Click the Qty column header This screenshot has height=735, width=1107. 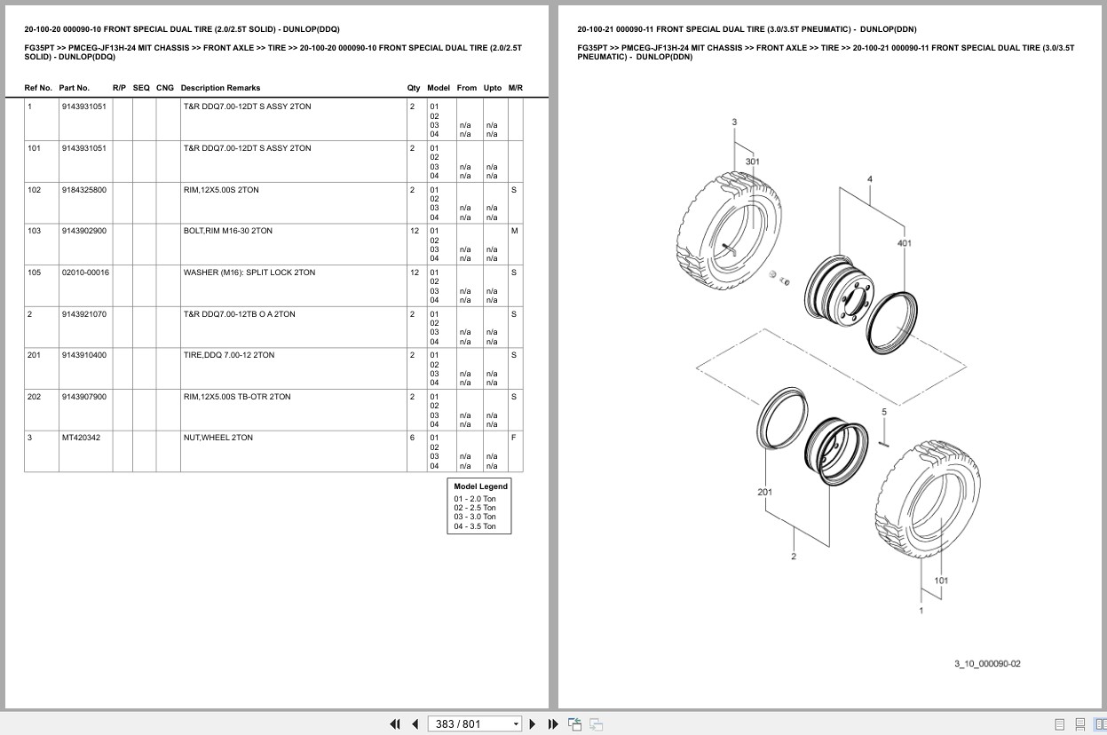414,88
